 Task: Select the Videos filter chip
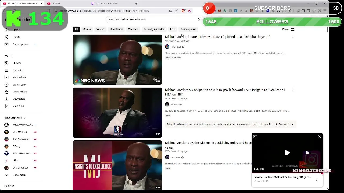(100, 29)
